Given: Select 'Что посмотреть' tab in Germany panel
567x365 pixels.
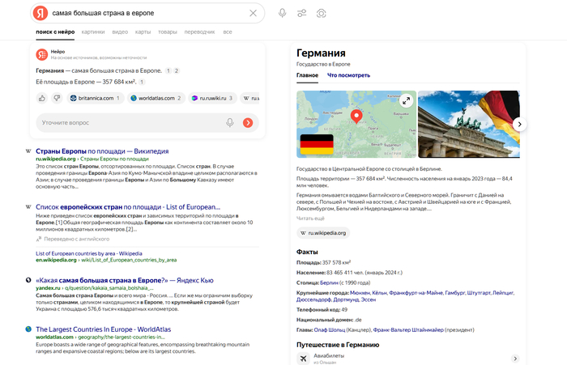Looking at the screenshot, I should (x=348, y=75).
